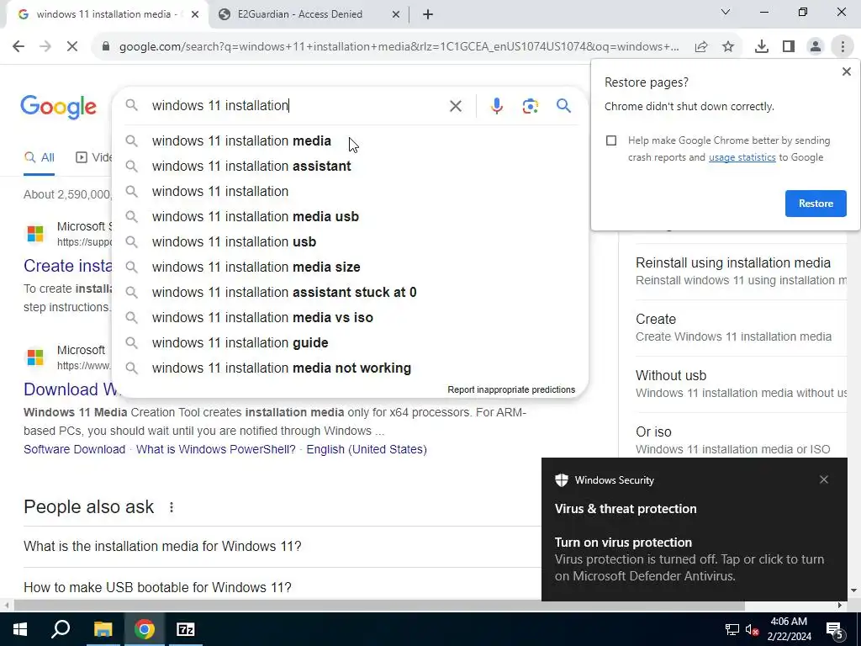The height and width of the screenshot is (646, 861).
Task: Select the Videos search tab
Action: (x=93, y=157)
